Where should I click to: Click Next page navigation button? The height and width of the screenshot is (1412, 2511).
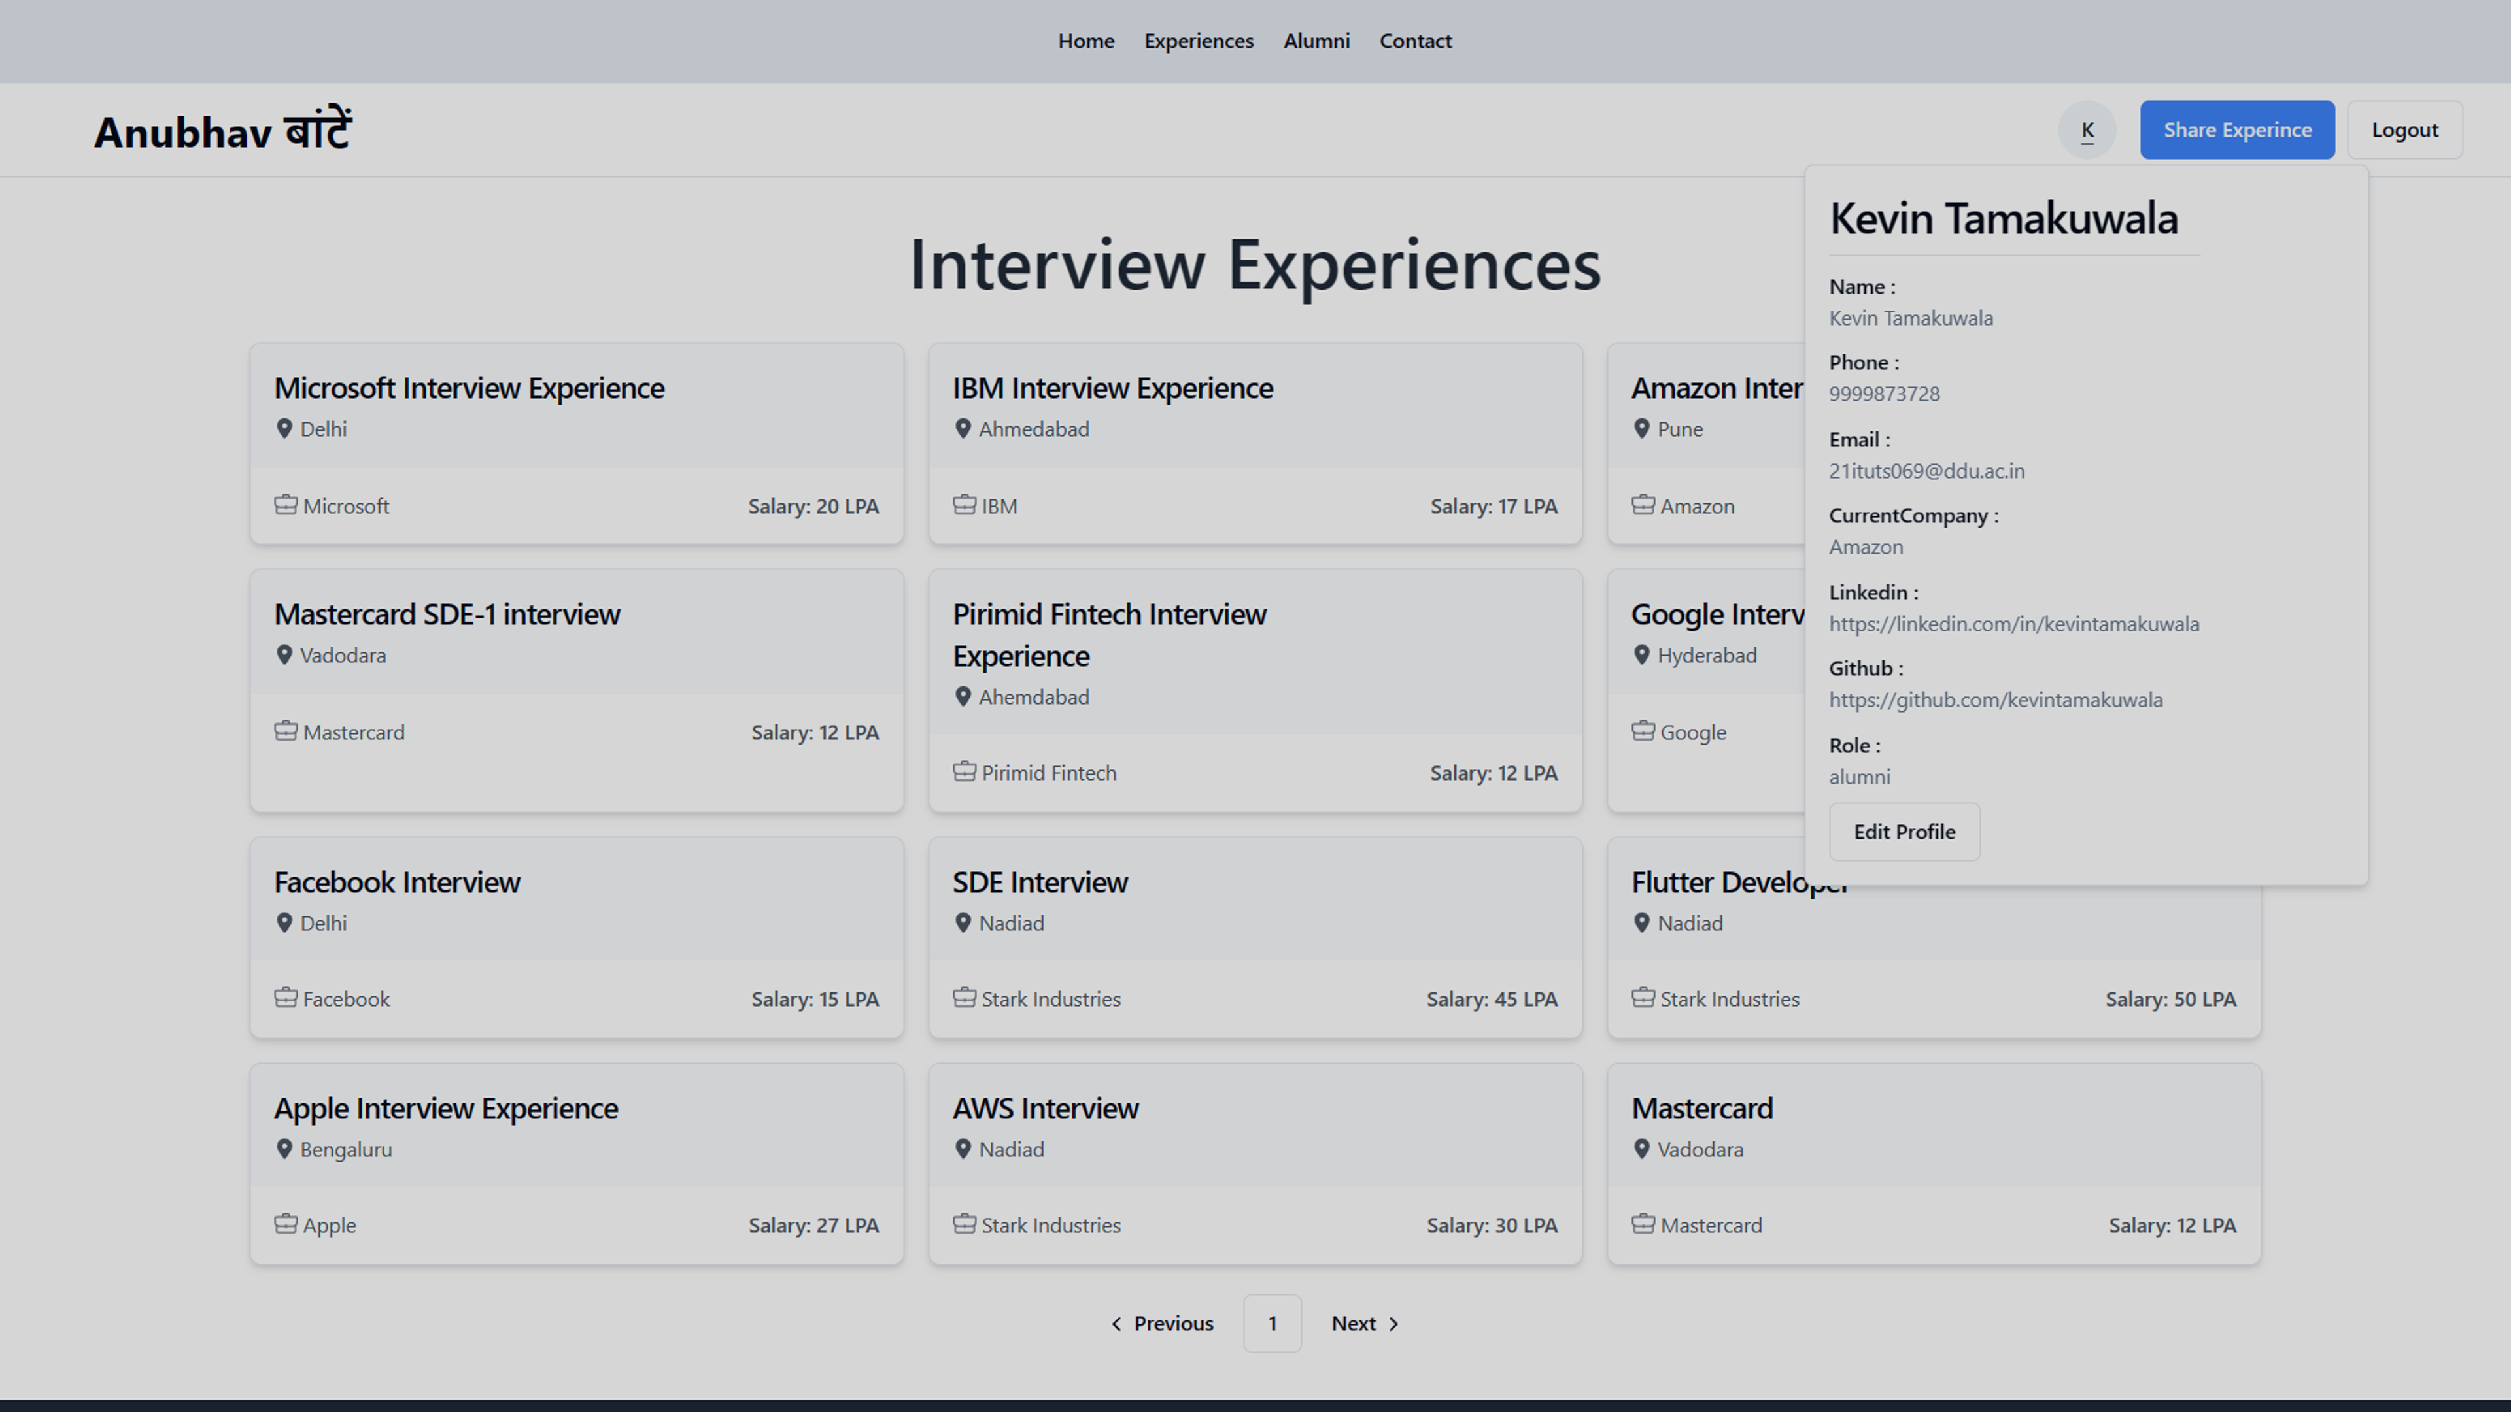(x=1366, y=1322)
